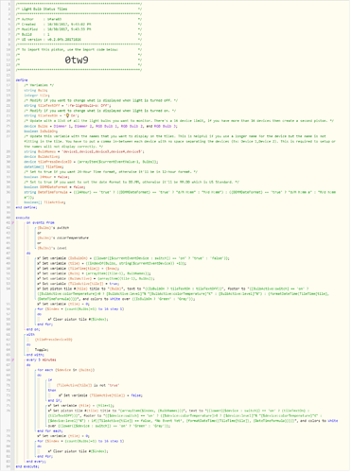Open the 'boolean DDMMDateFormat = false;' variable
The image size is (352, 473).
[55, 187]
